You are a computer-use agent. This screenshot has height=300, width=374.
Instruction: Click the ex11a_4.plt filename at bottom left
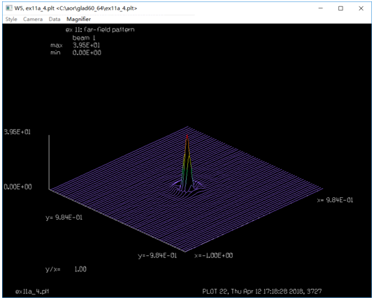[x=32, y=292]
